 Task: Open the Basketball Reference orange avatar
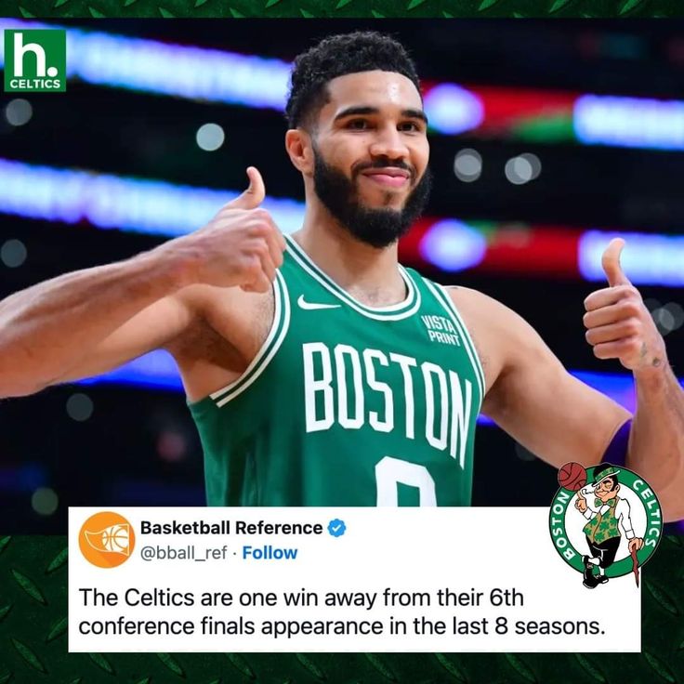click(107, 540)
